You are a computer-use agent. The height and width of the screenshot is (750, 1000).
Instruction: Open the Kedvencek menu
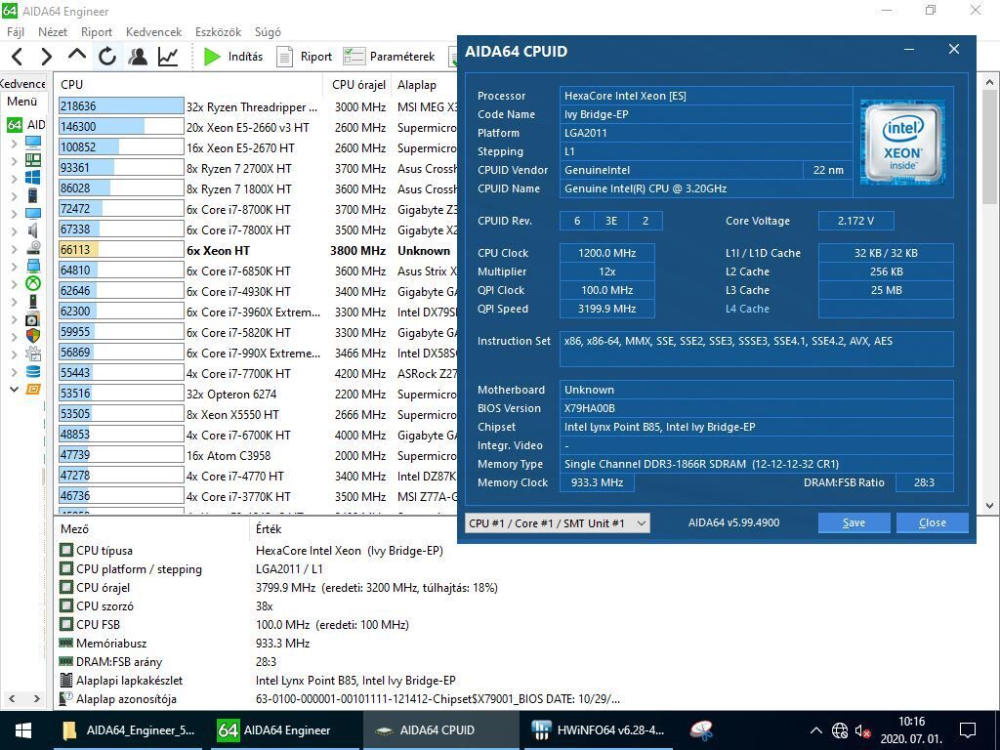(x=153, y=32)
